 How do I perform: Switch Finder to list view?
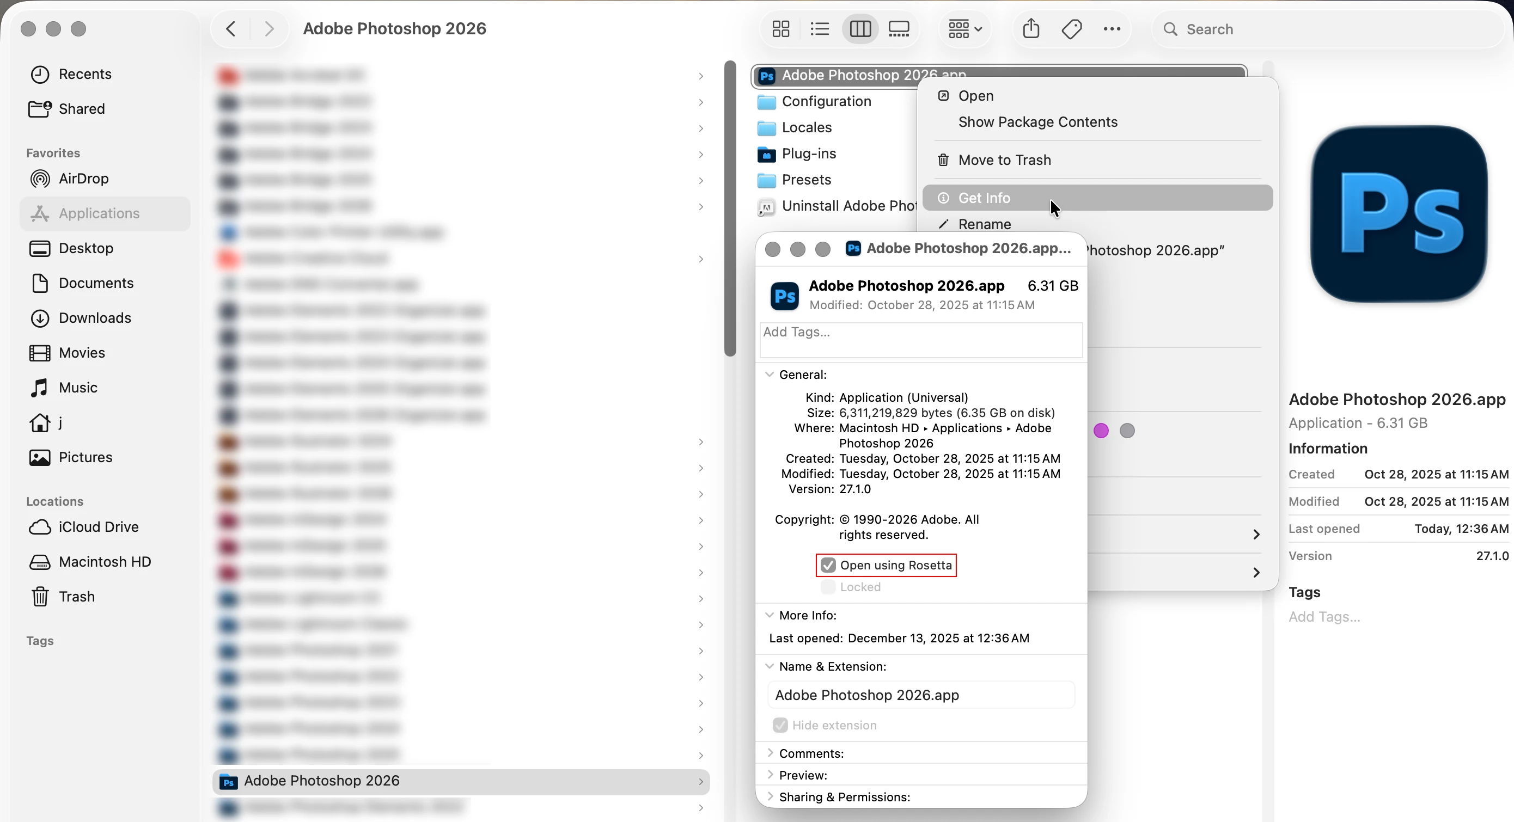click(819, 29)
